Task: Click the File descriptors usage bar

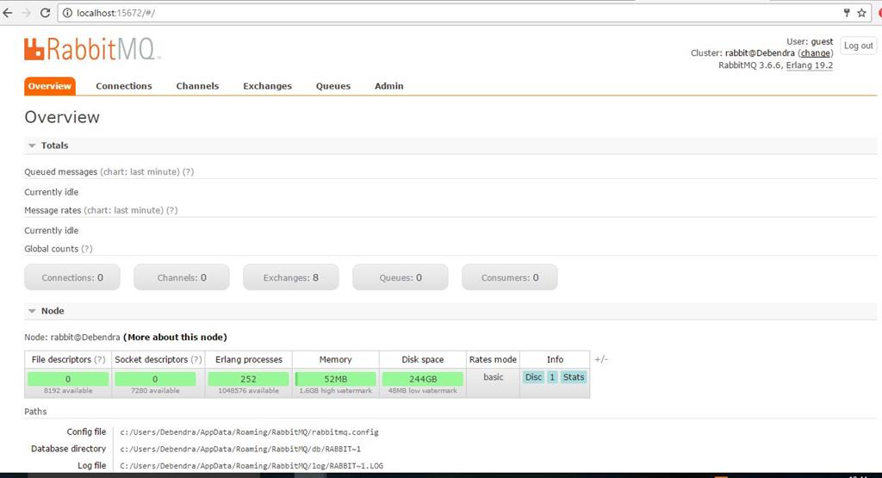Action: [x=68, y=379]
